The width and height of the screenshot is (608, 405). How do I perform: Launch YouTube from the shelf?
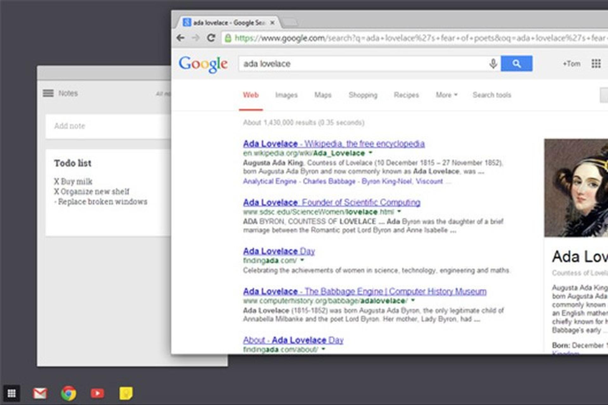97,393
